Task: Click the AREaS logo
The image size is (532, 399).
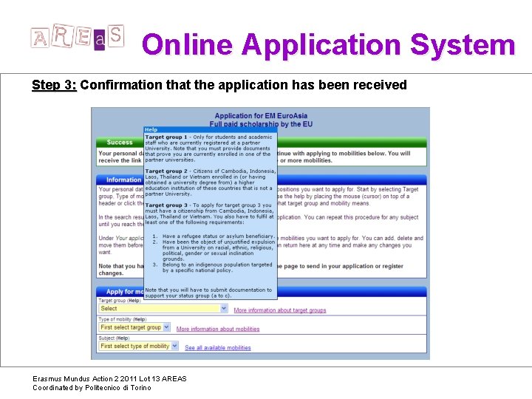Action: (x=78, y=37)
